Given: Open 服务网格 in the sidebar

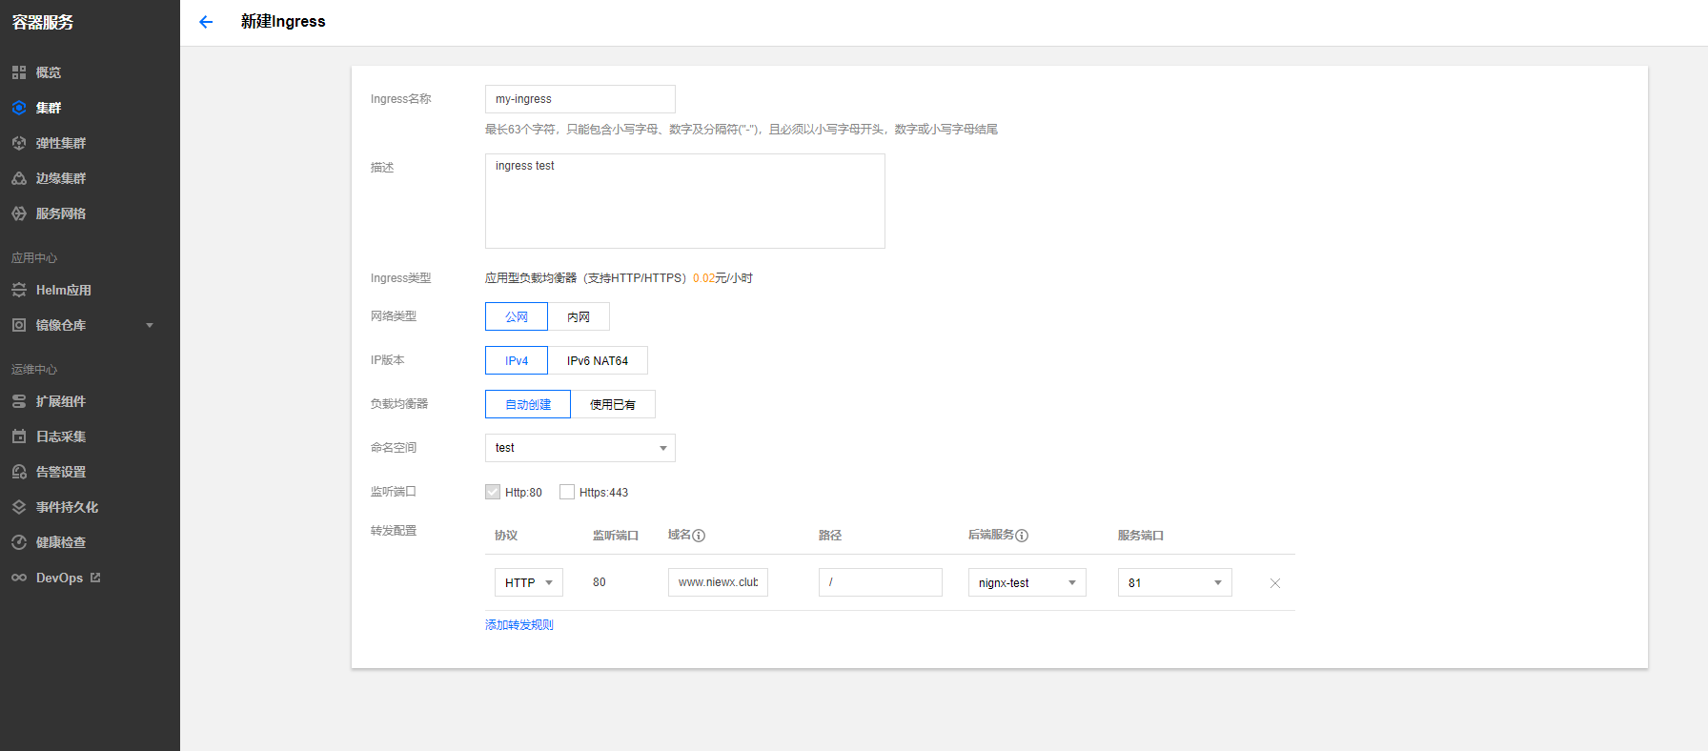Looking at the screenshot, I should pyautogui.click(x=61, y=213).
